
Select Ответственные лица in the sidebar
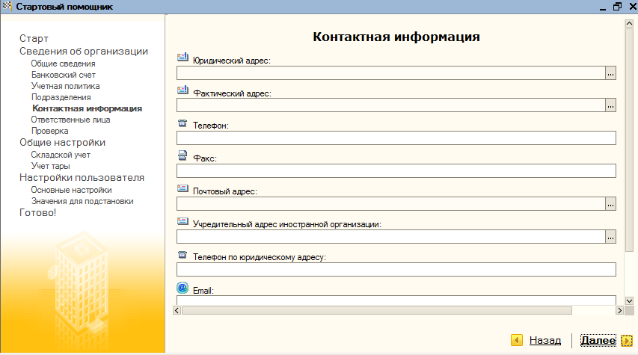(x=71, y=120)
